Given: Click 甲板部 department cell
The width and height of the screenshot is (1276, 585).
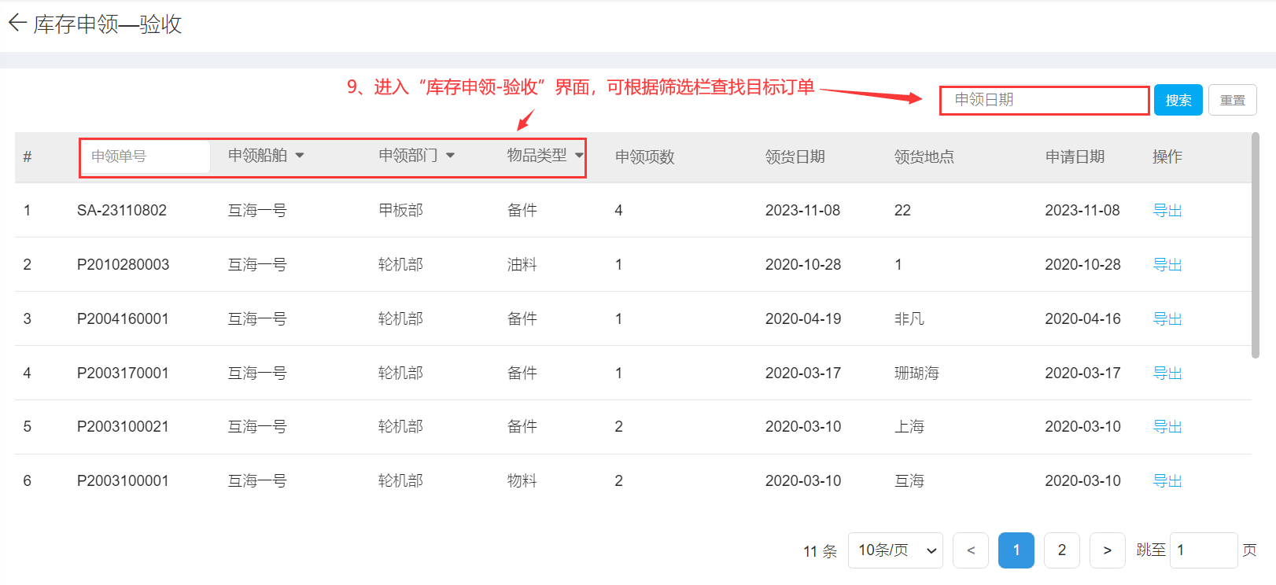Looking at the screenshot, I should (x=400, y=210).
